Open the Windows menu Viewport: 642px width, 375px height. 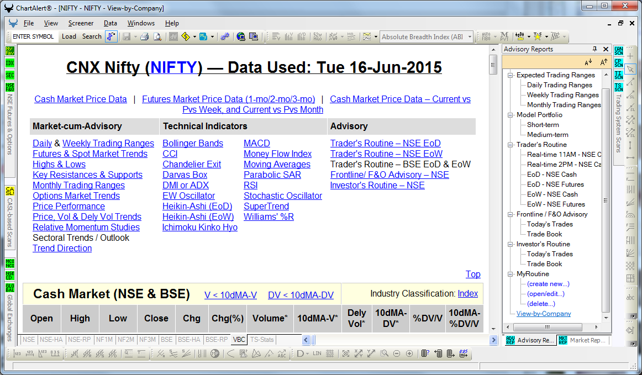click(141, 23)
